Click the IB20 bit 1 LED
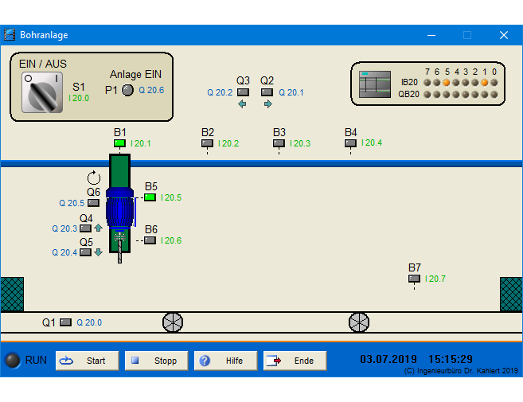The width and height of the screenshot is (523, 402). tap(485, 83)
